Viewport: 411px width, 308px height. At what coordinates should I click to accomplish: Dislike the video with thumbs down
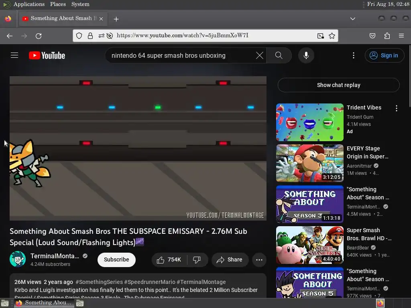tap(197, 259)
